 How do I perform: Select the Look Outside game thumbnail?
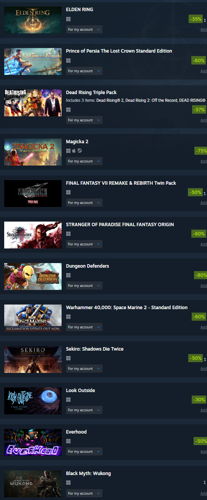tap(33, 401)
